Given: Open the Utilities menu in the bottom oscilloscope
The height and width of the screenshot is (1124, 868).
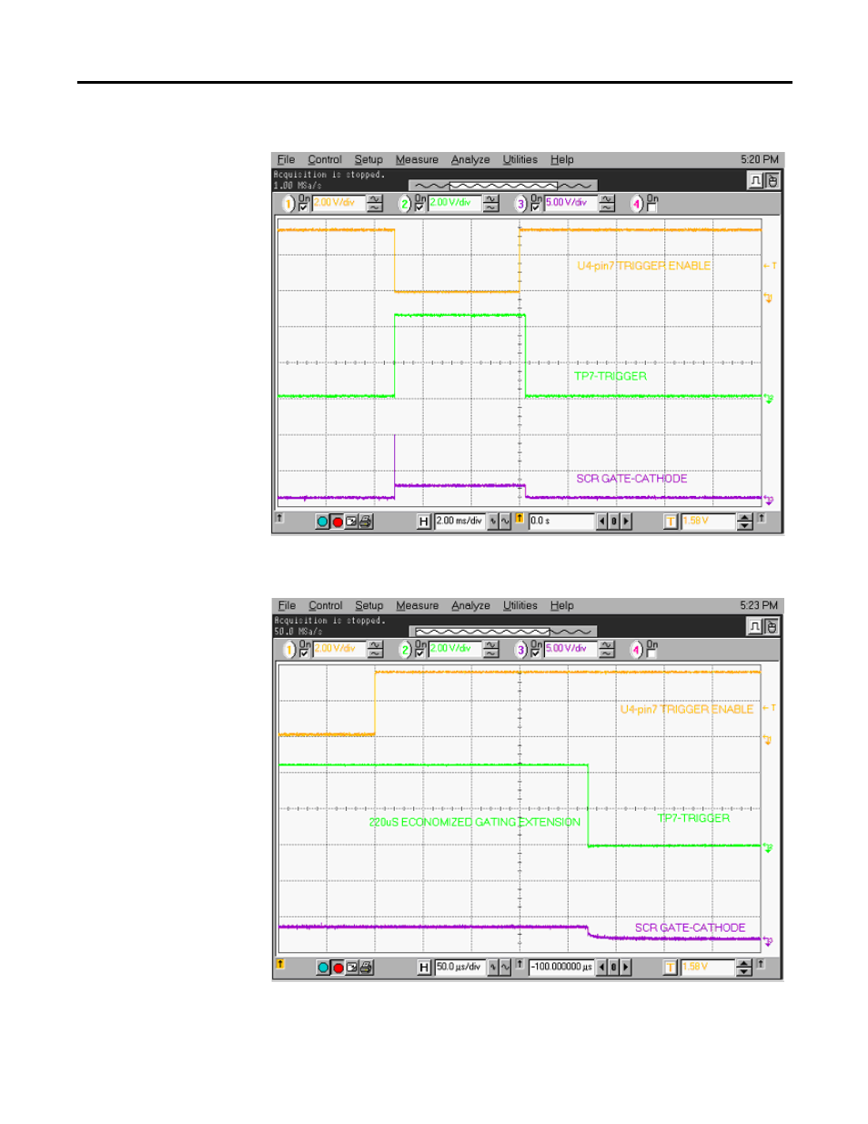Looking at the screenshot, I should tap(520, 606).
